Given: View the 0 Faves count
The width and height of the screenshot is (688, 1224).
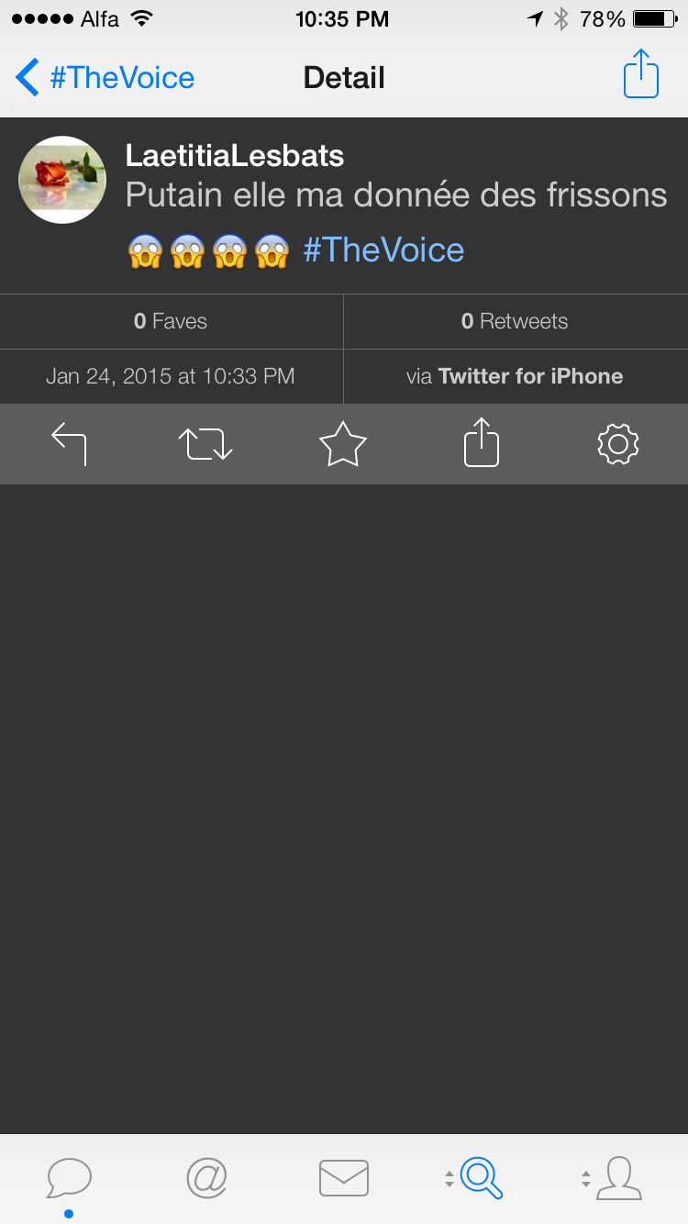Looking at the screenshot, I should (x=171, y=321).
